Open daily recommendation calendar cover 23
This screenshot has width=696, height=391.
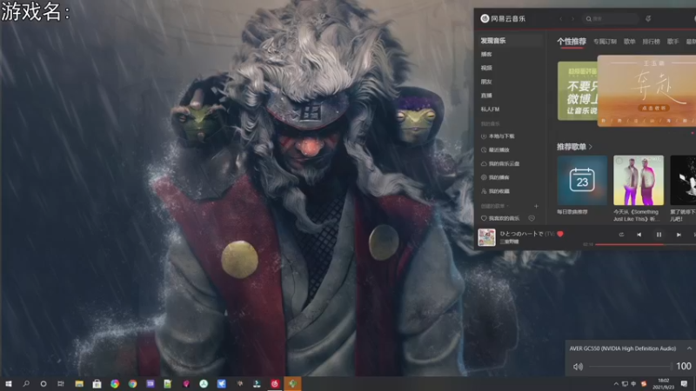[582, 180]
